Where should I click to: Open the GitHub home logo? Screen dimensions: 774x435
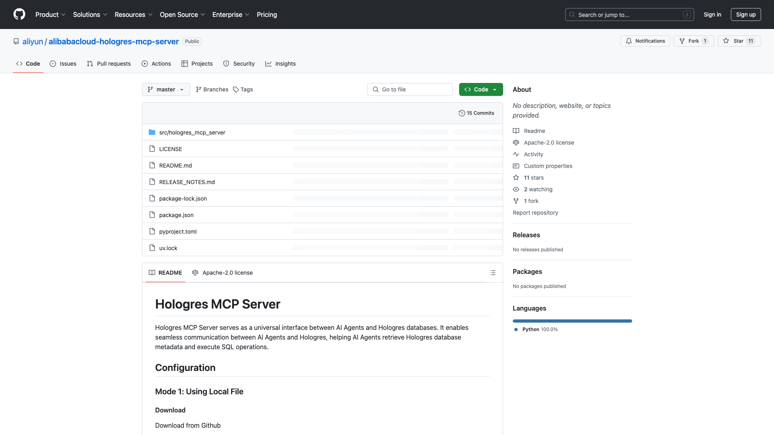coord(19,14)
